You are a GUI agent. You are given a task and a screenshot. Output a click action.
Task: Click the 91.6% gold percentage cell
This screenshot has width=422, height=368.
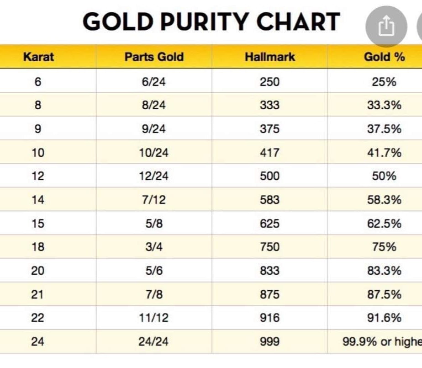pos(384,318)
